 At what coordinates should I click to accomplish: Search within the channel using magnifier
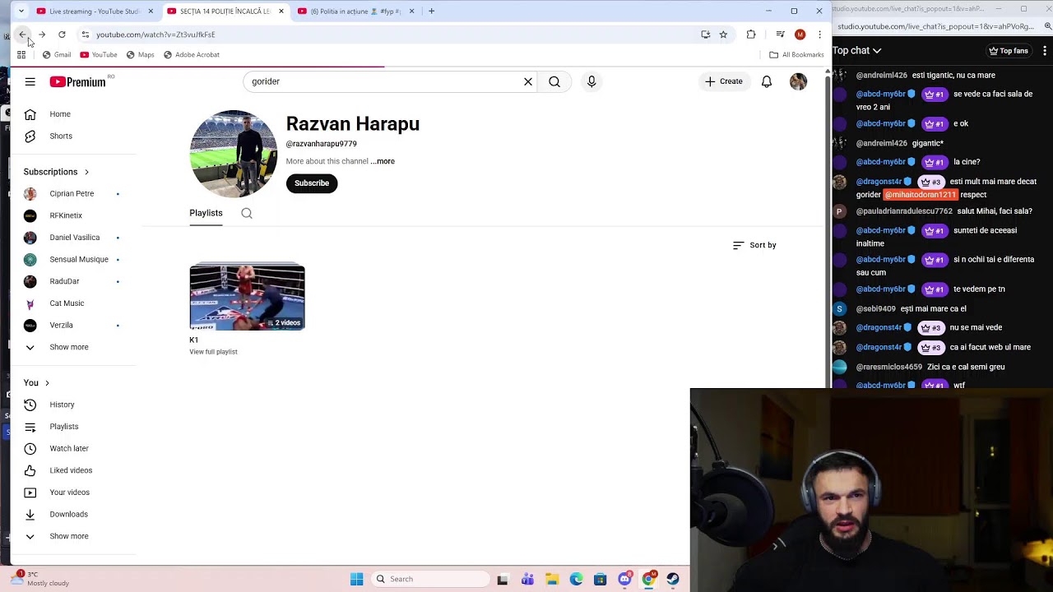click(247, 213)
